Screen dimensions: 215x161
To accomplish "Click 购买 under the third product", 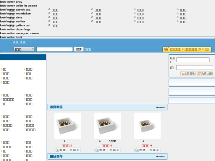I will (x=154, y=150).
